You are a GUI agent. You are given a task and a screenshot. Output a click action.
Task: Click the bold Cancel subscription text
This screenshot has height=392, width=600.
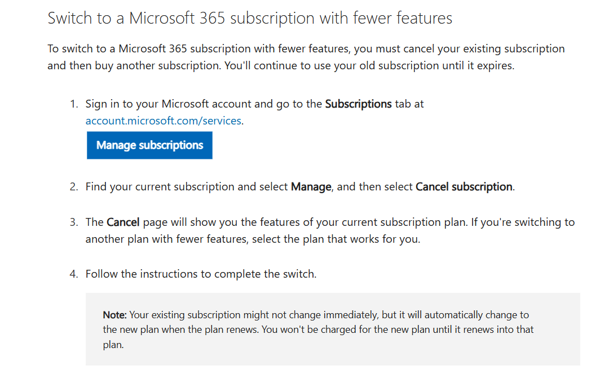[464, 187]
